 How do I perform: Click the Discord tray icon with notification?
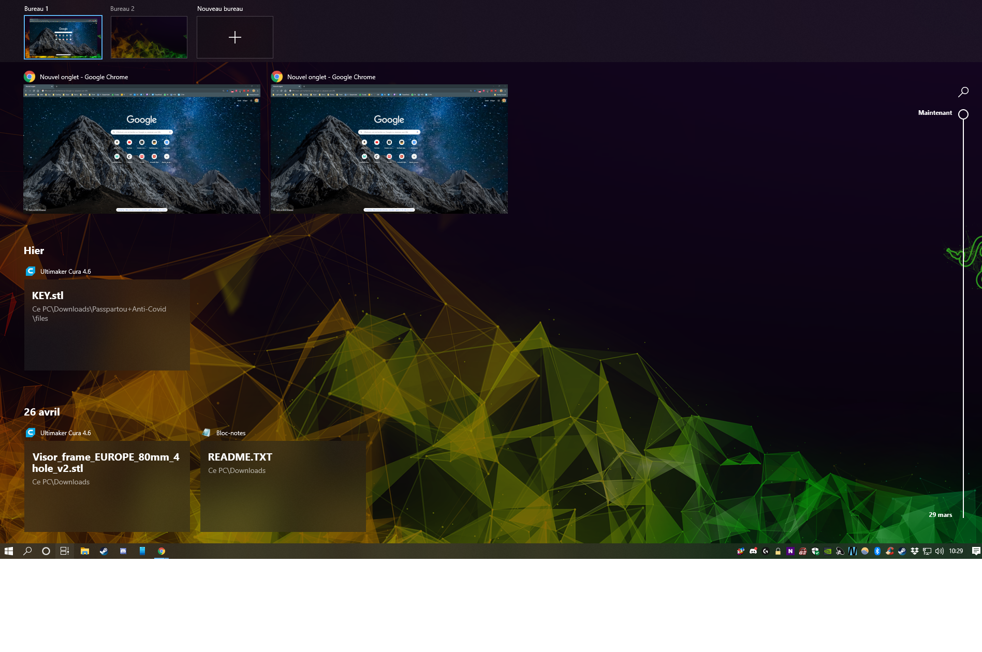[x=753, y=551]
